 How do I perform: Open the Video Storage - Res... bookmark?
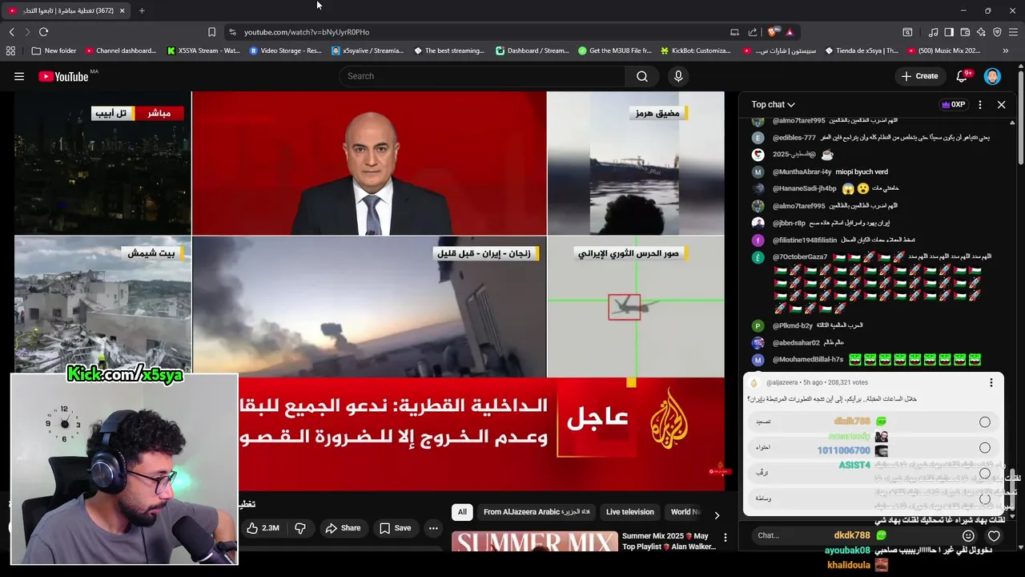[285, 50]
